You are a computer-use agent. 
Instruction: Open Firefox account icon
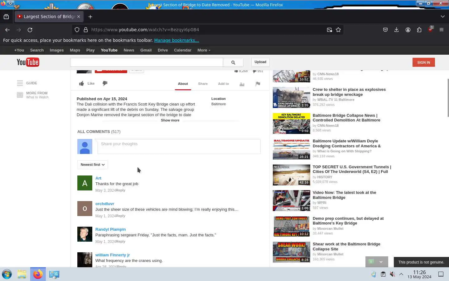(408, 30)
